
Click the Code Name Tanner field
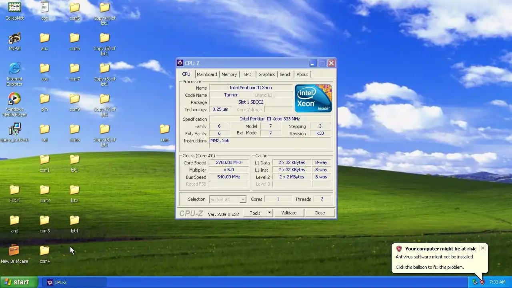(231, 95)
